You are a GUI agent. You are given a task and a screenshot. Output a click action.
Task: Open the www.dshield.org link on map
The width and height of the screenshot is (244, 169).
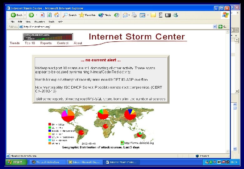point(139,143)
